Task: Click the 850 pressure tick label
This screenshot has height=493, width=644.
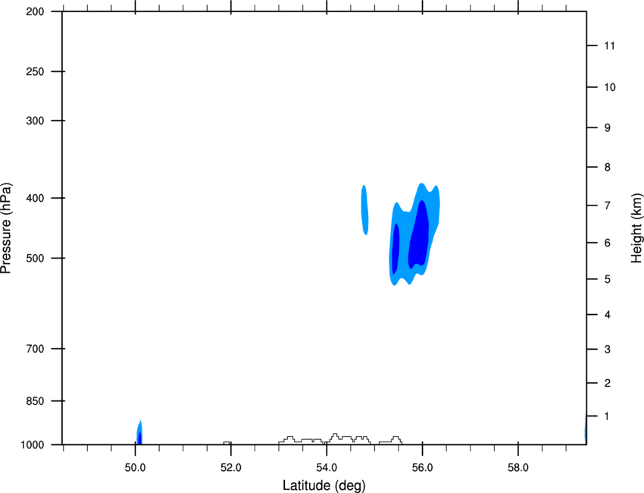Action: (35, 401)
